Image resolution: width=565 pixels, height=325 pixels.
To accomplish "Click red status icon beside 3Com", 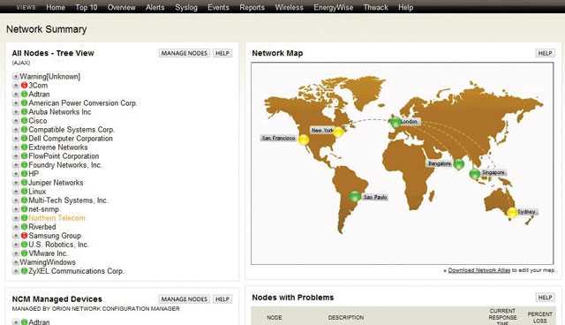I will point(24,86).
